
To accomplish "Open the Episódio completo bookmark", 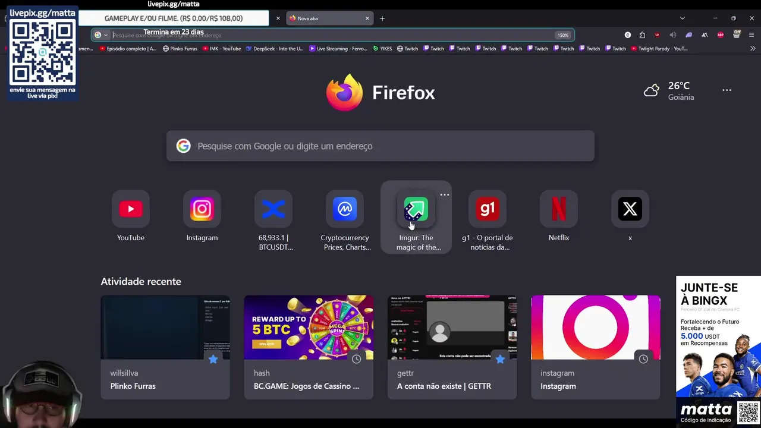I will 128,49.
